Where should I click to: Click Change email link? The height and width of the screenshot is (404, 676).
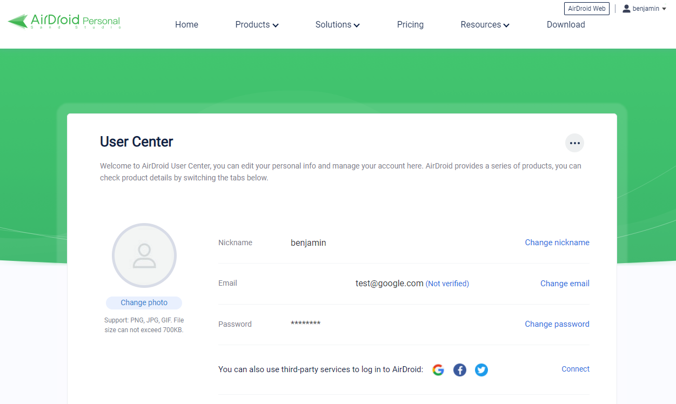click(565, 284)
